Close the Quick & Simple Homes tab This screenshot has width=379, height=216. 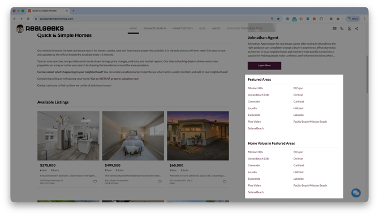[x=67, y=11]
